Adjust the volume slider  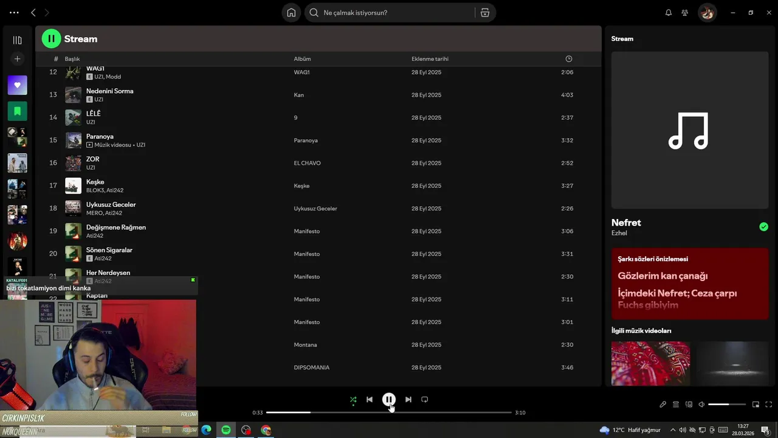tap(727, 405)
